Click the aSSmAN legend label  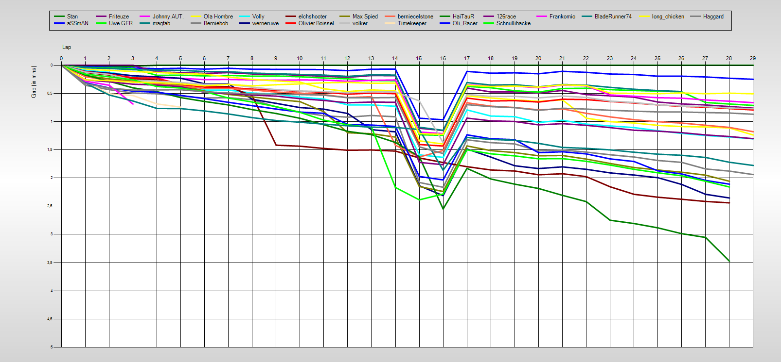coord(78,23)
